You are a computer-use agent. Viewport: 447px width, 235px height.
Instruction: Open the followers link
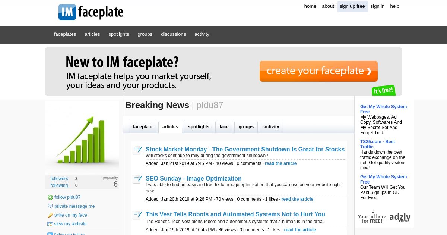click(x=59, y=179)
